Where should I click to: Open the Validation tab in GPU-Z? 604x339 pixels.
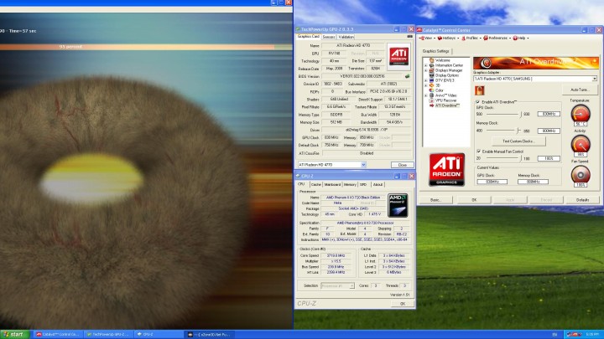pos(346,37)
